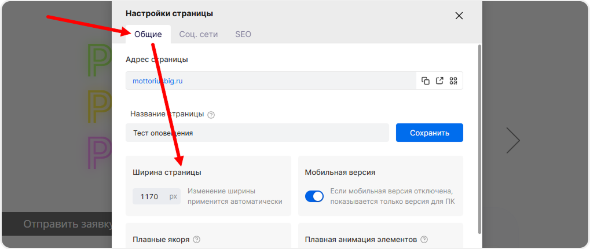The width and height of the screenshot is (590, 249).
Task: Click the px unit beside page width
Action: pos(173,196)
